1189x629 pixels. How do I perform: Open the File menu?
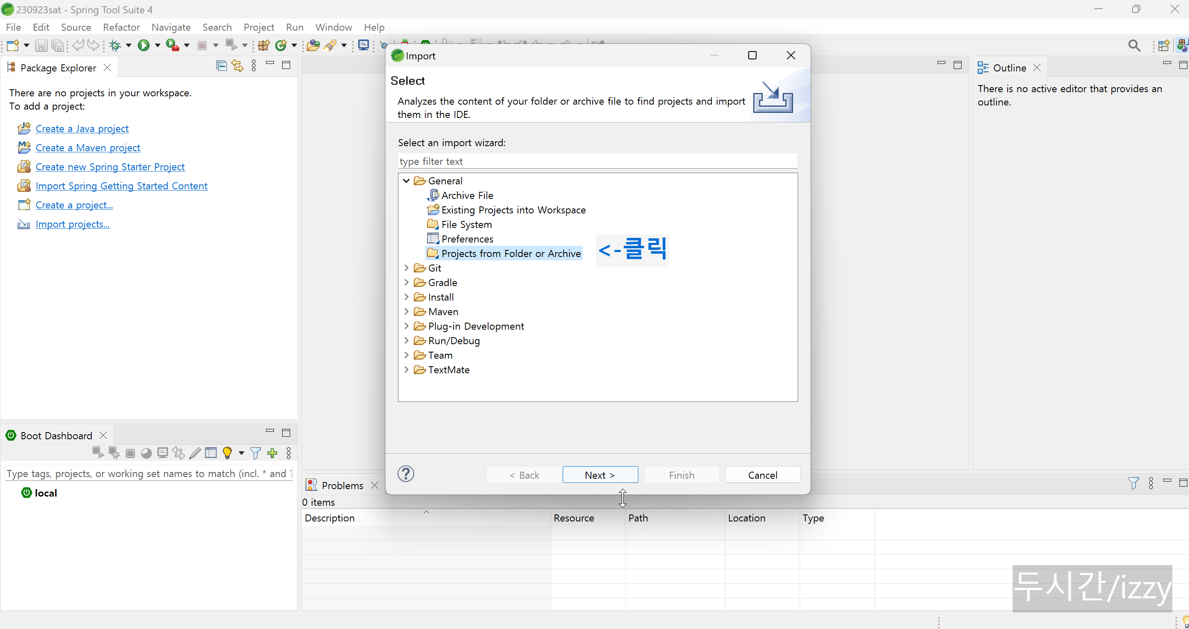coord(13,27)
